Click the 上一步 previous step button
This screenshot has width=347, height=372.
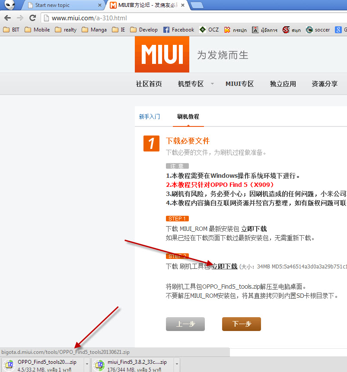point(185,324)
